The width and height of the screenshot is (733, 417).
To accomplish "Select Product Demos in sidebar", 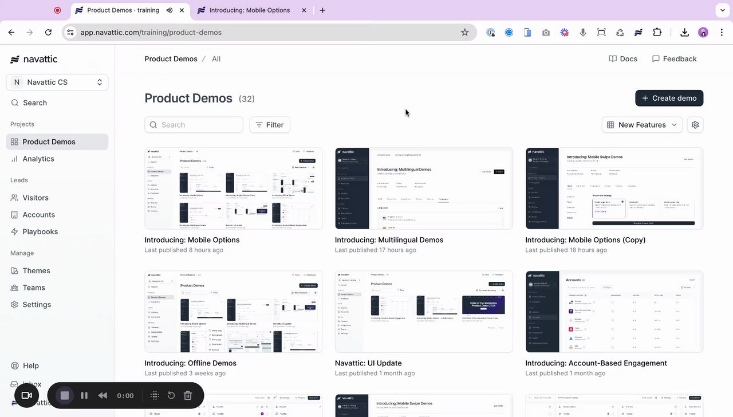I will 57,141.
